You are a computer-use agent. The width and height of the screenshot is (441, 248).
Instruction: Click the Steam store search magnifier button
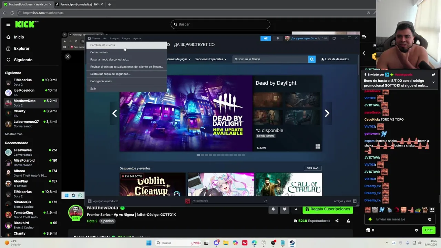pos(312,59)
